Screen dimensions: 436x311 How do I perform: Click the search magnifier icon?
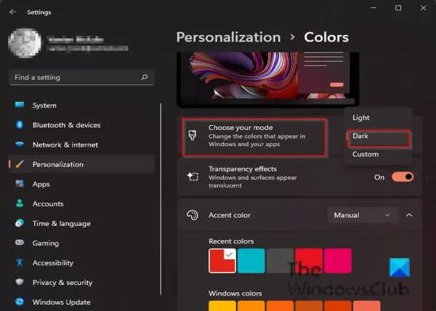coord(145,77)
